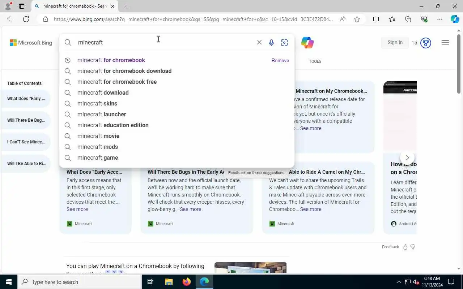The height and width of the screenshot is (289, 463).
Task: Click Windows taskbar search box
Action: click(80, 282)
